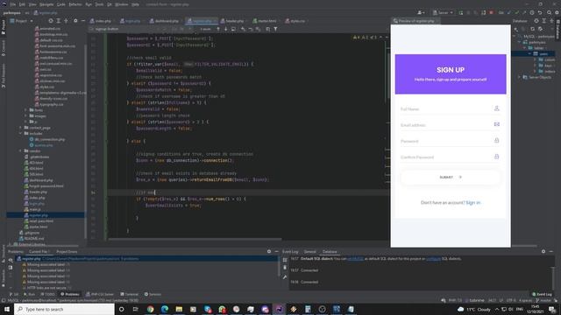Open the Project view dropdown

tap(22, 21)
